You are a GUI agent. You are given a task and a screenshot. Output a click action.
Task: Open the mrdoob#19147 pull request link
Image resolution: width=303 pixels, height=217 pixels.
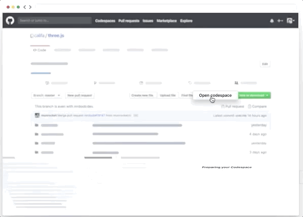95,116
